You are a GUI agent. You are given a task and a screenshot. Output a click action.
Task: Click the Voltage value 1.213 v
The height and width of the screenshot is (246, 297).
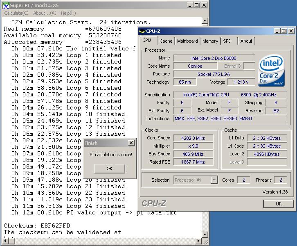point(241,82)
